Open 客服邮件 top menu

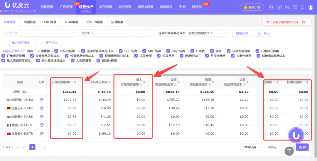coord(166,7)
